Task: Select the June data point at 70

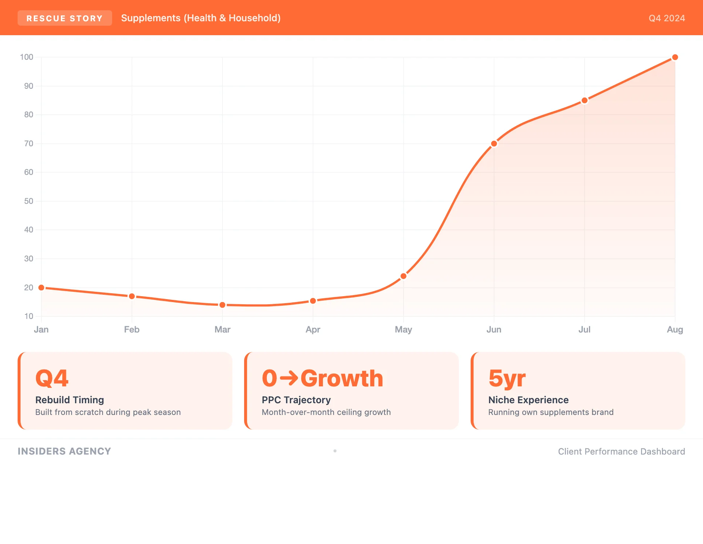Action: tap(494, 144)
